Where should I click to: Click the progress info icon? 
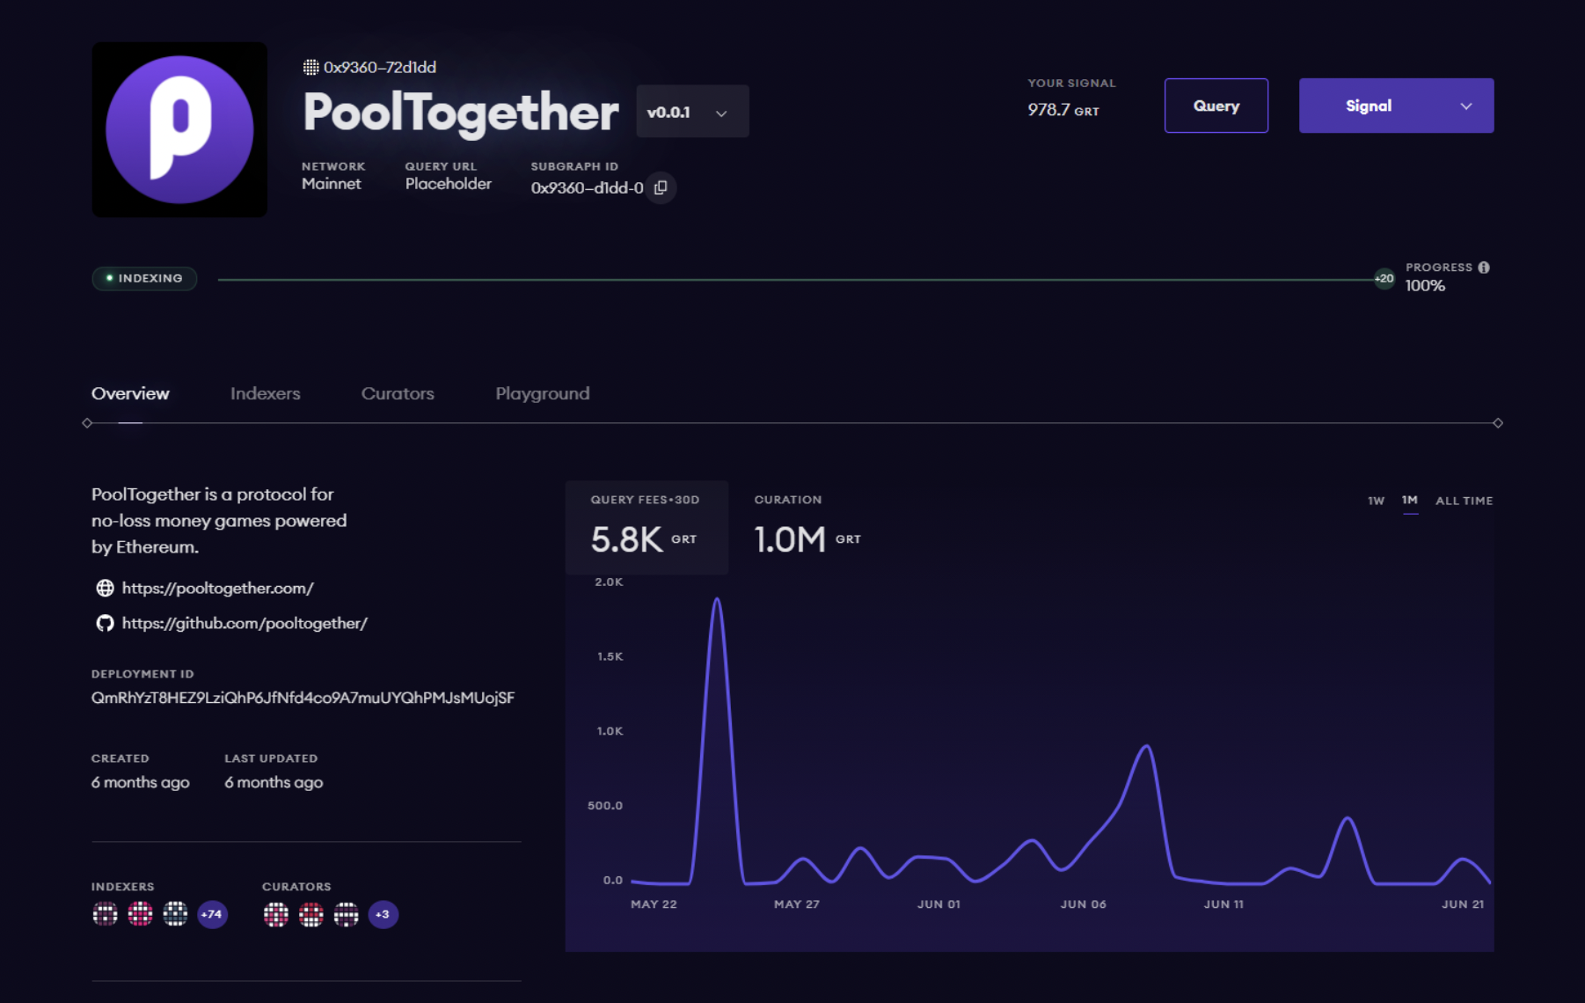[1484, 267]
